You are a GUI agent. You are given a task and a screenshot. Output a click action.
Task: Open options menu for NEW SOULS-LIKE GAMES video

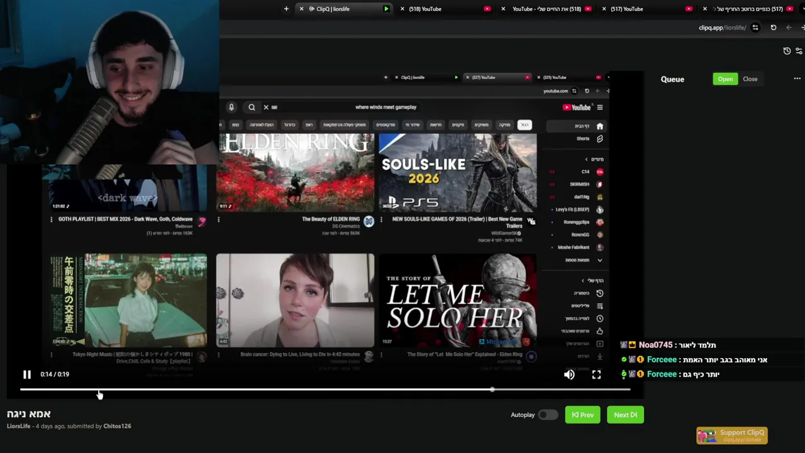pyautogui.click(x=381, y=220)
